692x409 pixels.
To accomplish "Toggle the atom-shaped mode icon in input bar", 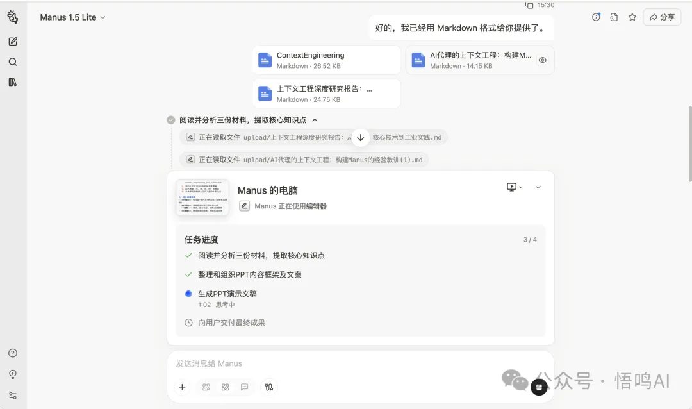I will [226, 387].
